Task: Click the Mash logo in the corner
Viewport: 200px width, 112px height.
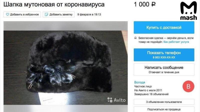Action: pos(188,11)
